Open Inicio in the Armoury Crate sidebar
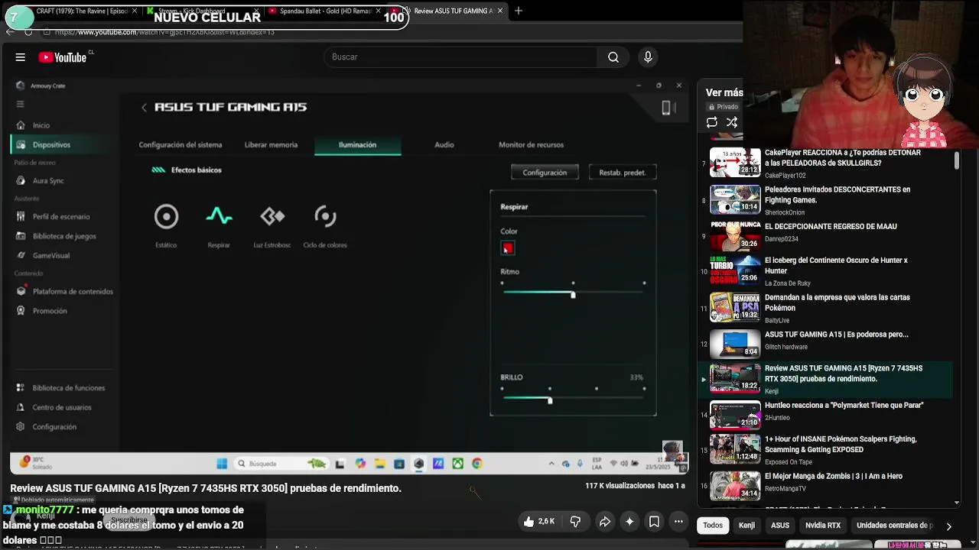Screen dimensions: 979x550 coord(41,125)
